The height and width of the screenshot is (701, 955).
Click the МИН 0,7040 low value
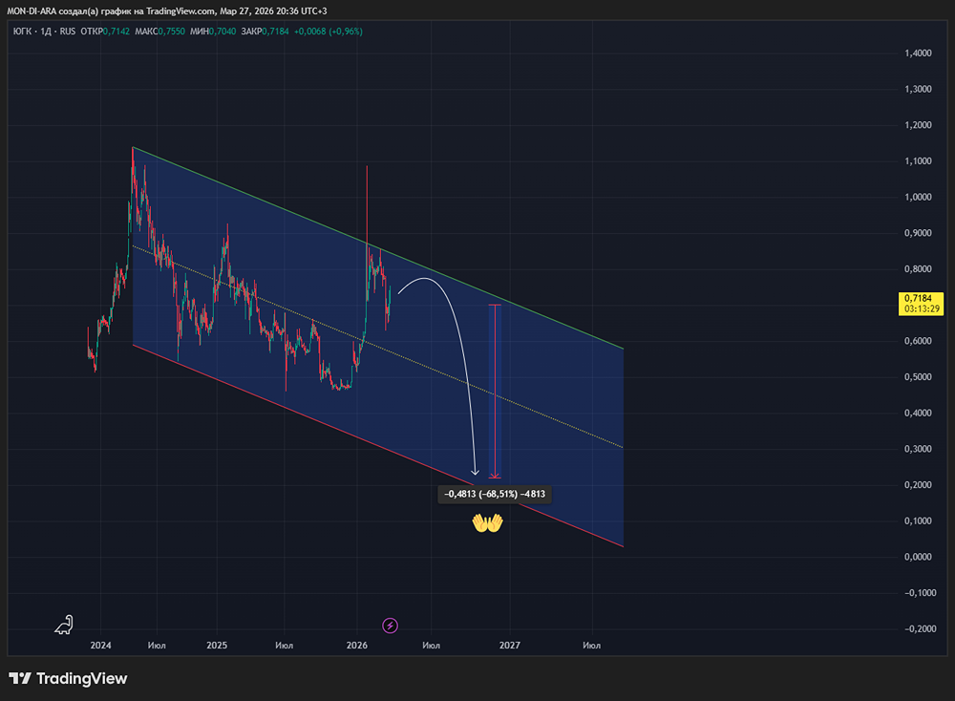tap(213, 32)
